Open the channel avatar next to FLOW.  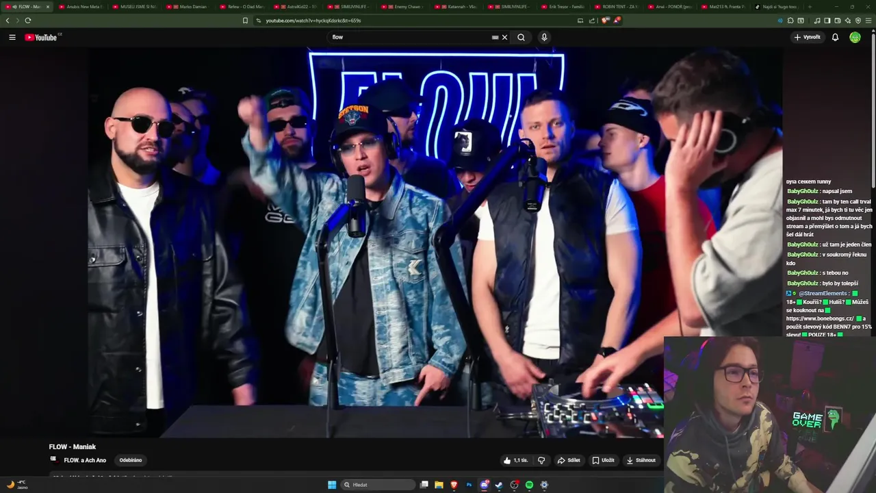tap(53, 460)
